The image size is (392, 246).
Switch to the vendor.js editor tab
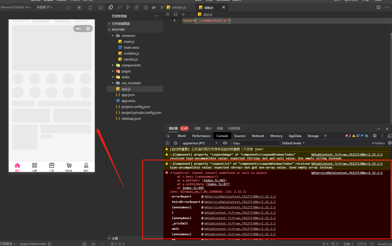179,7
